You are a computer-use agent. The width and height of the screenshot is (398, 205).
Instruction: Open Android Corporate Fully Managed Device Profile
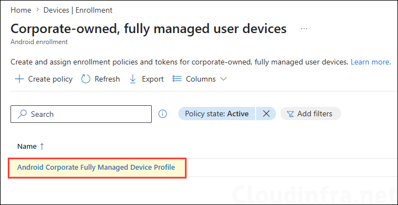tap(96, 167)
